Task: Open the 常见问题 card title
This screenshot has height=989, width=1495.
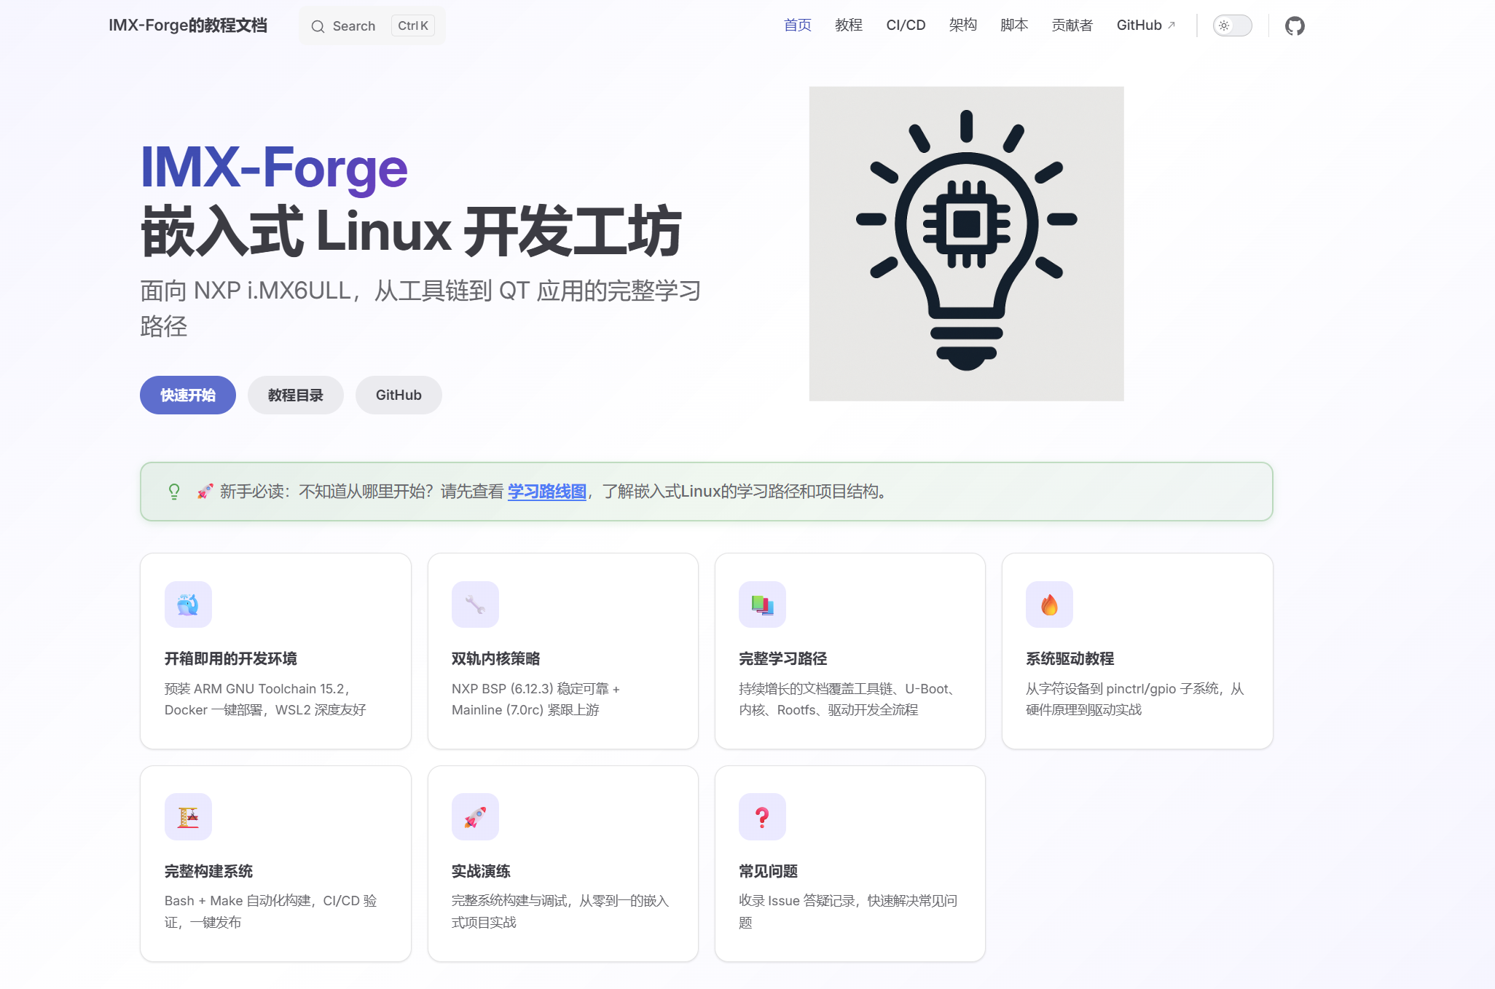Action: point(769,871)
